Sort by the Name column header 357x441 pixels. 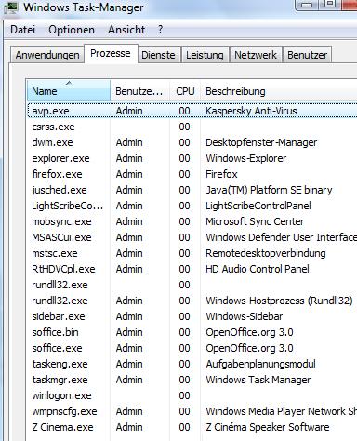pyautogui.click(x=69, y=91)
